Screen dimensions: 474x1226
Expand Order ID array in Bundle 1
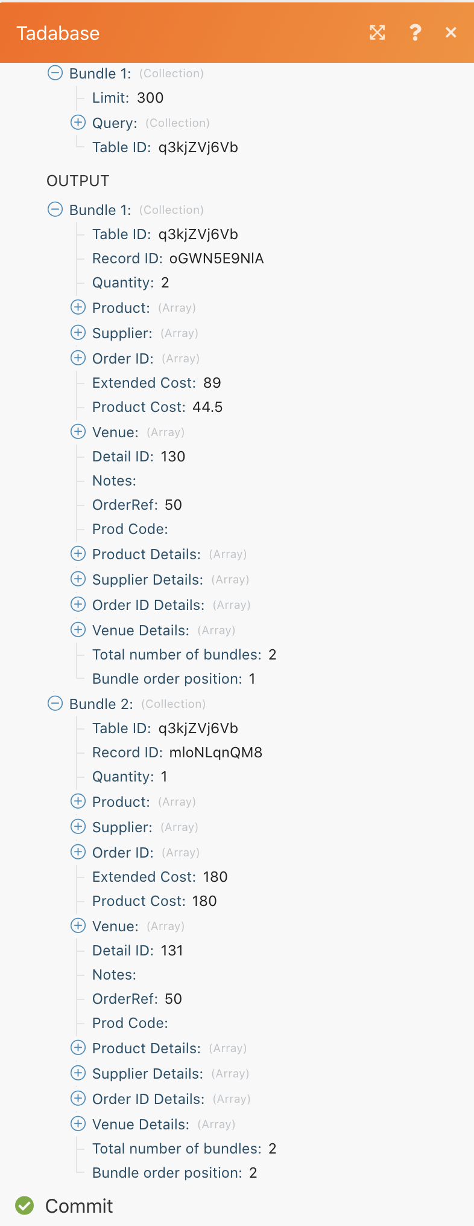(78, 358)
